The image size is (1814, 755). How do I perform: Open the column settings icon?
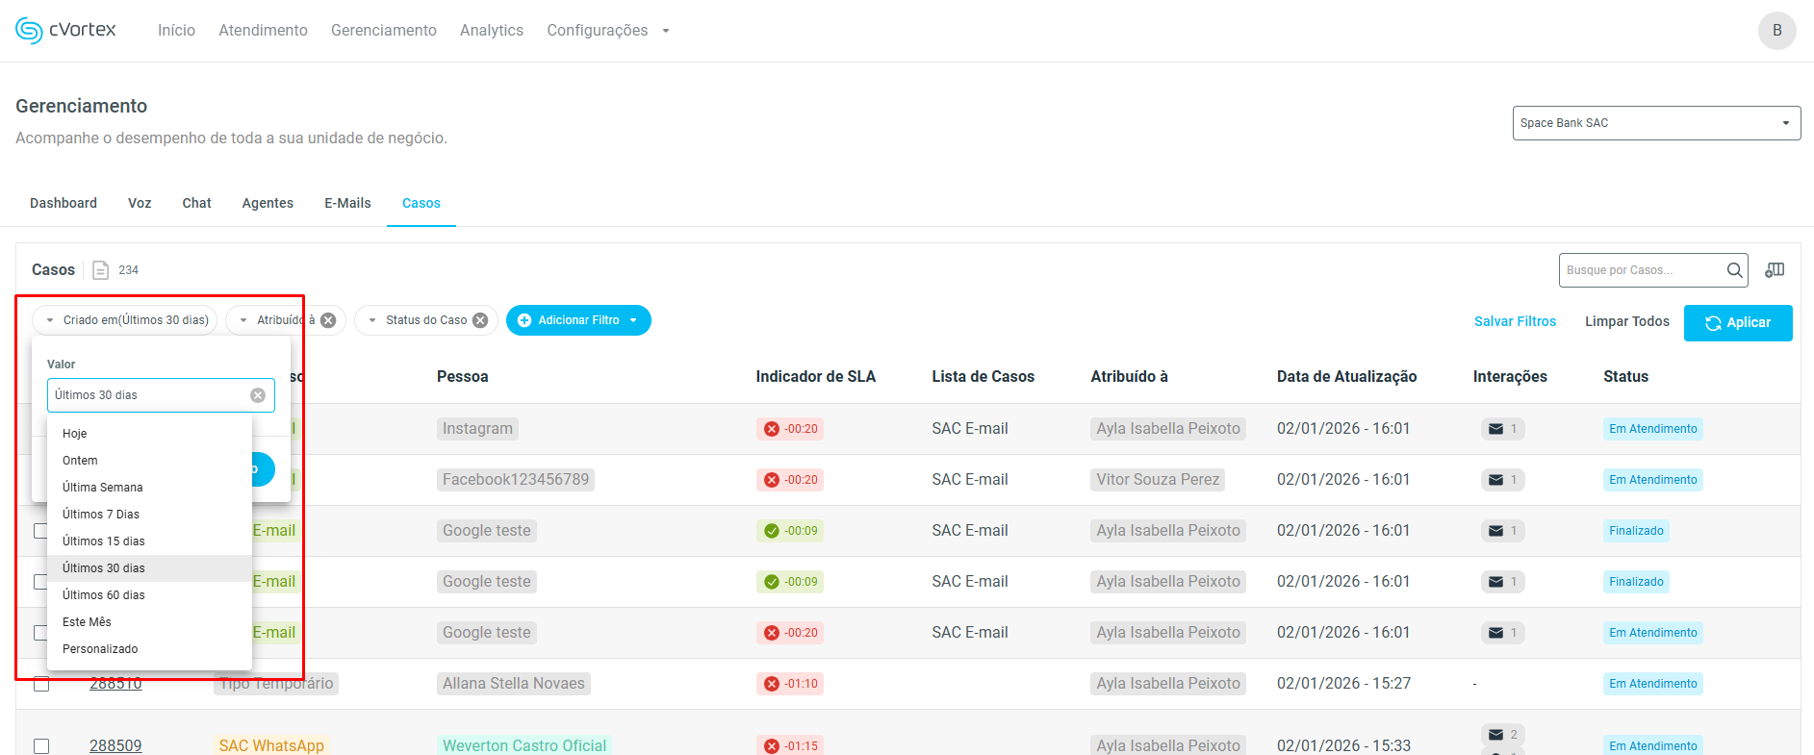[1775, 270]
